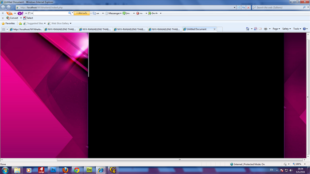Switch to the third NYX-RANJAELENG THAIL... tab
The image size is (310, 174).
click(x=95, y=29)
